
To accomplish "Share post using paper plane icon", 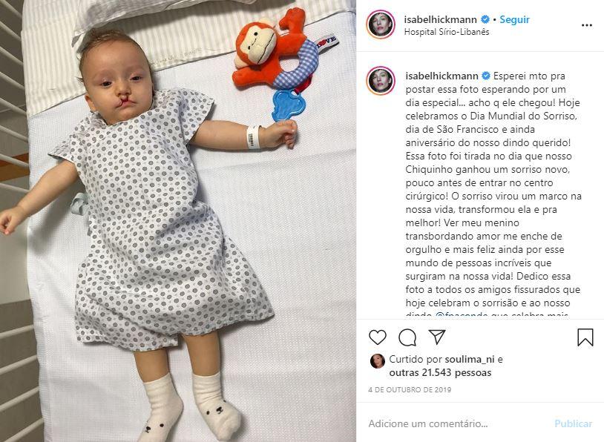I will coord(437,337).
